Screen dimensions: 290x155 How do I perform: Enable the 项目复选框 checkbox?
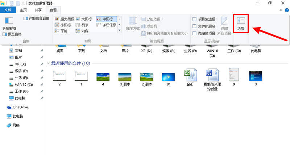(195, 19)
